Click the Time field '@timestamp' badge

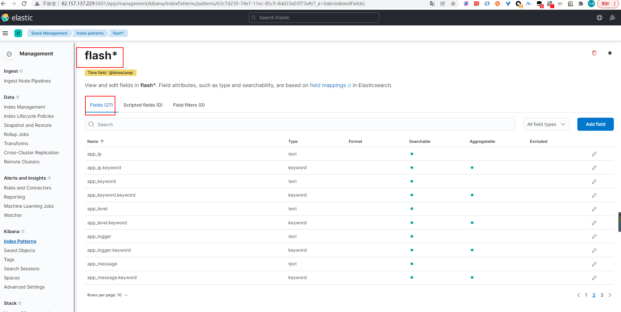pos(110,73)
